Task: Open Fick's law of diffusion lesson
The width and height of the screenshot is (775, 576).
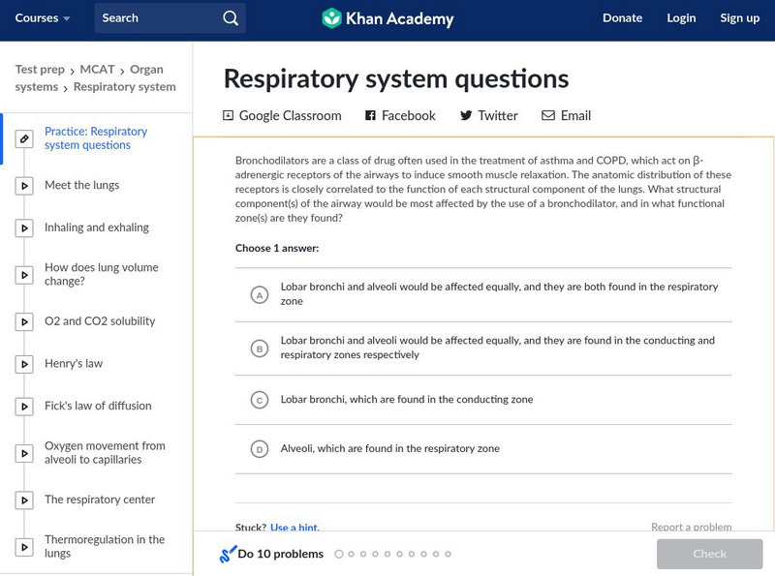Action: tap(98, 407)
